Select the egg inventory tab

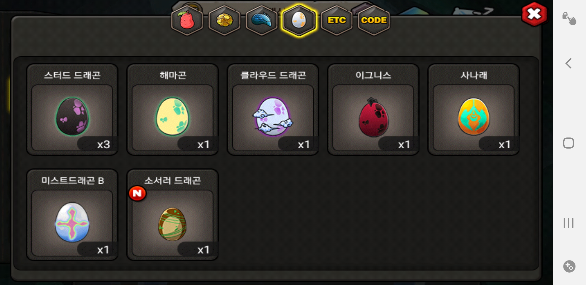299,20
